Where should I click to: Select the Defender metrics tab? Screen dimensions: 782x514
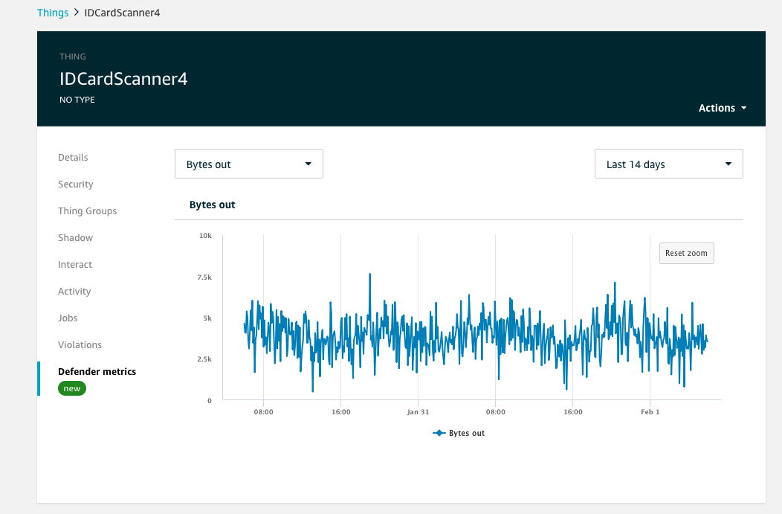coord(97,371)
